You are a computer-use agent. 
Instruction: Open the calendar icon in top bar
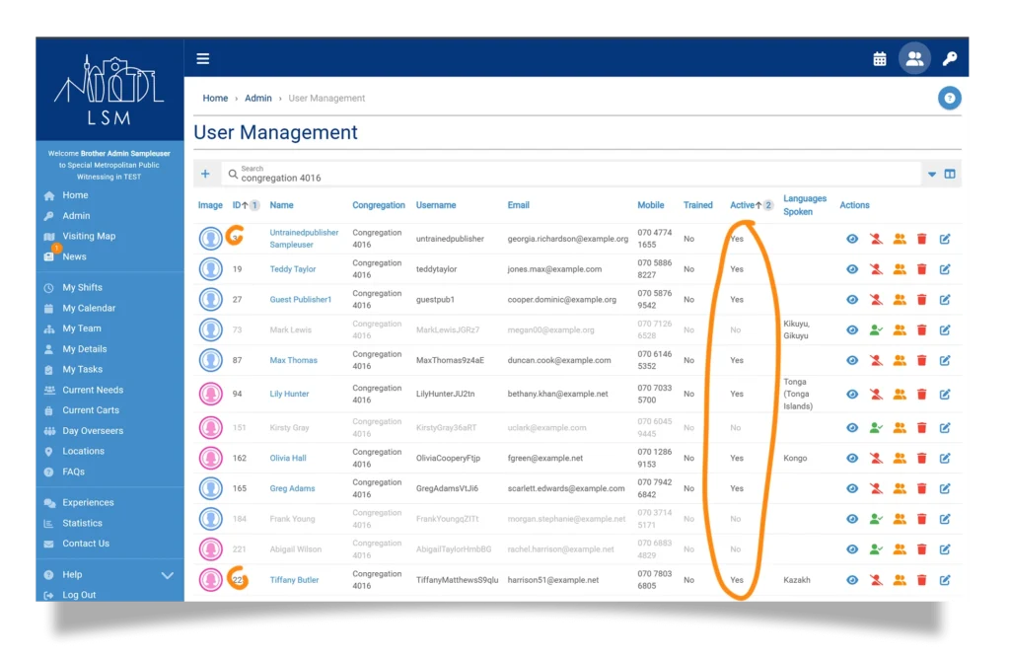[x=879, y=59]
